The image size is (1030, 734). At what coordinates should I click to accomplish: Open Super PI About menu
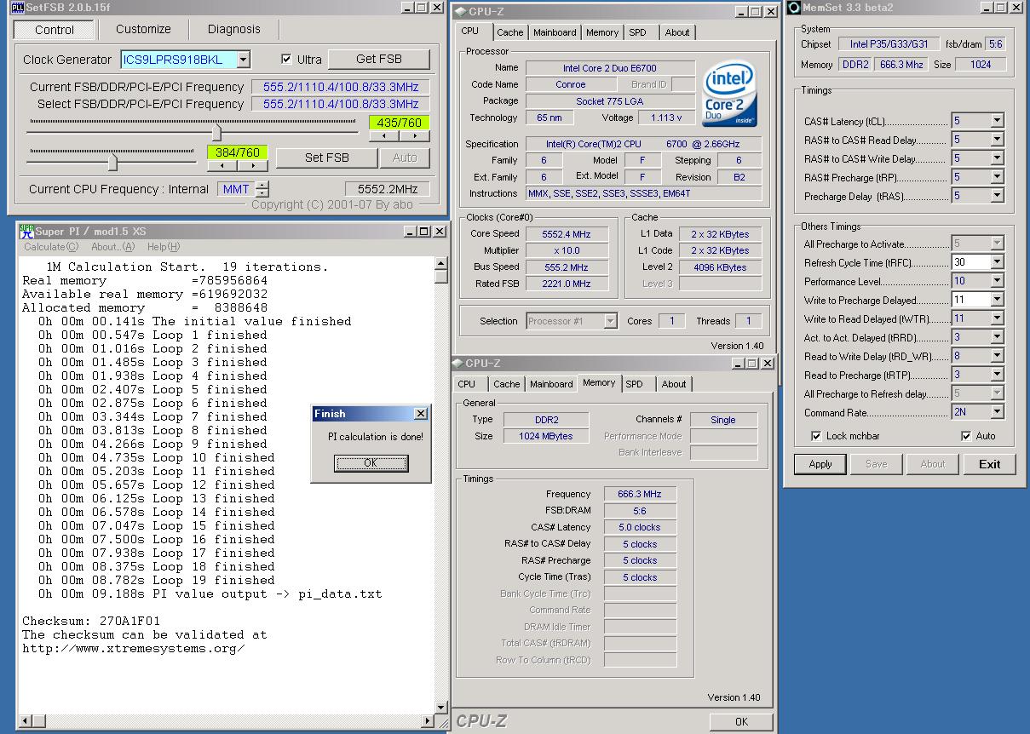(112, 247)
